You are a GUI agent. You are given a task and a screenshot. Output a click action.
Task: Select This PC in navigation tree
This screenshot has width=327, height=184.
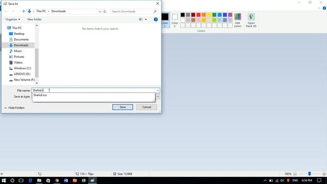tap(17, 28)
